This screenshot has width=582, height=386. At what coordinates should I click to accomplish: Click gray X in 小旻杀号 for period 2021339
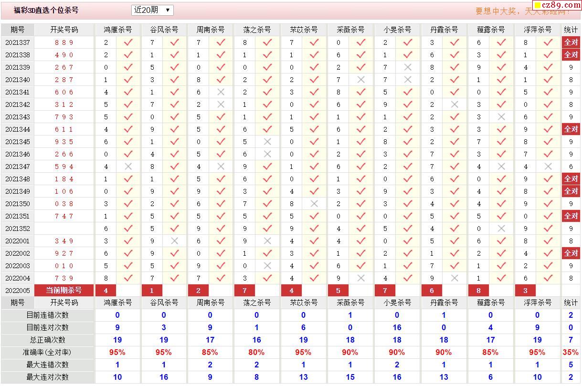(407, 67)
